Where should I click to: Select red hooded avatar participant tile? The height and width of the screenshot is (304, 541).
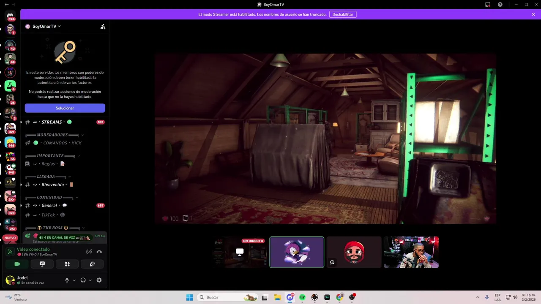[354, 252]
